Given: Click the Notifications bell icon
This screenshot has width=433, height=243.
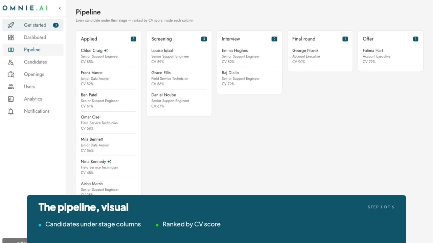Looking at the screenshot, I should click(11, 111).
